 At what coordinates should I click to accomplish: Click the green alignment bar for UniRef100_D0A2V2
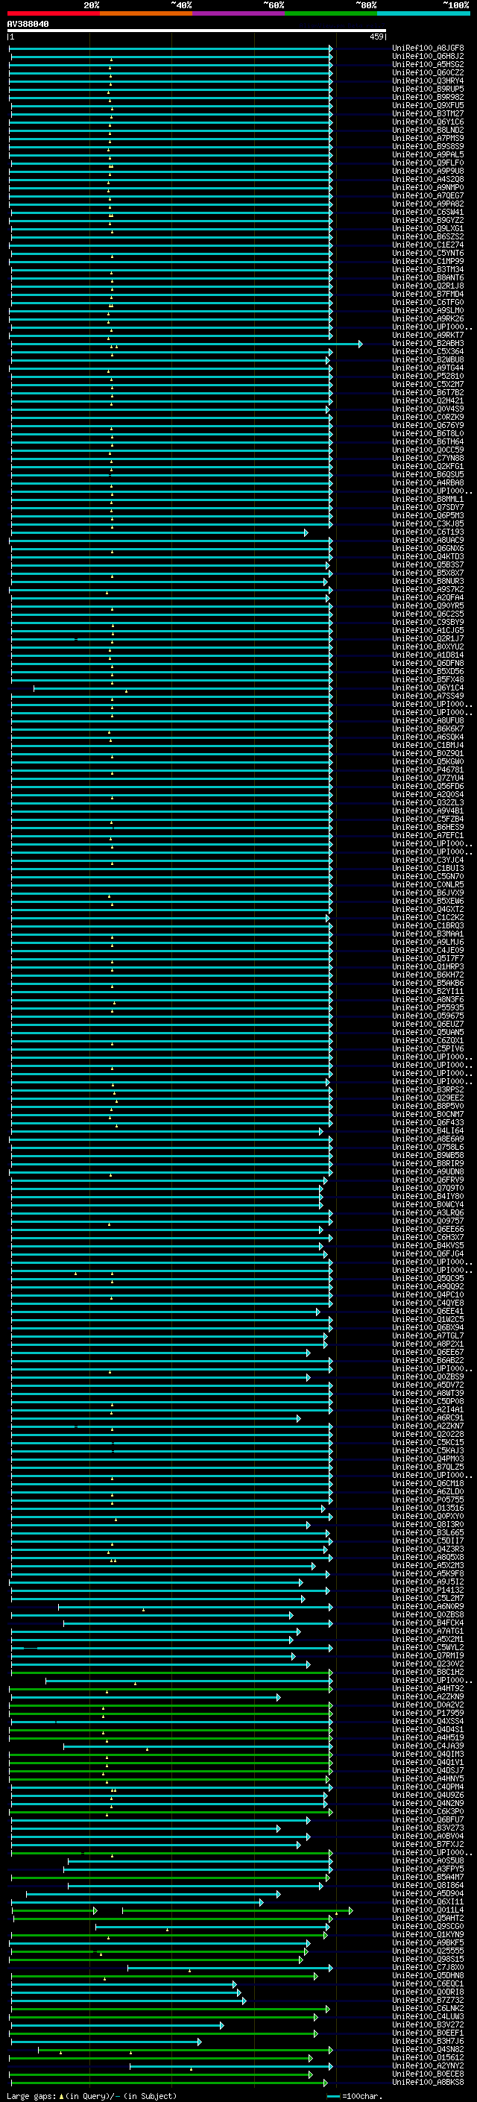point(171,1705)
